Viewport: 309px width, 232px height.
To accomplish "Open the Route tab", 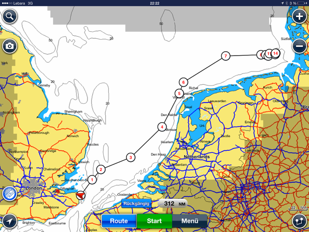I will pos(119,221).
